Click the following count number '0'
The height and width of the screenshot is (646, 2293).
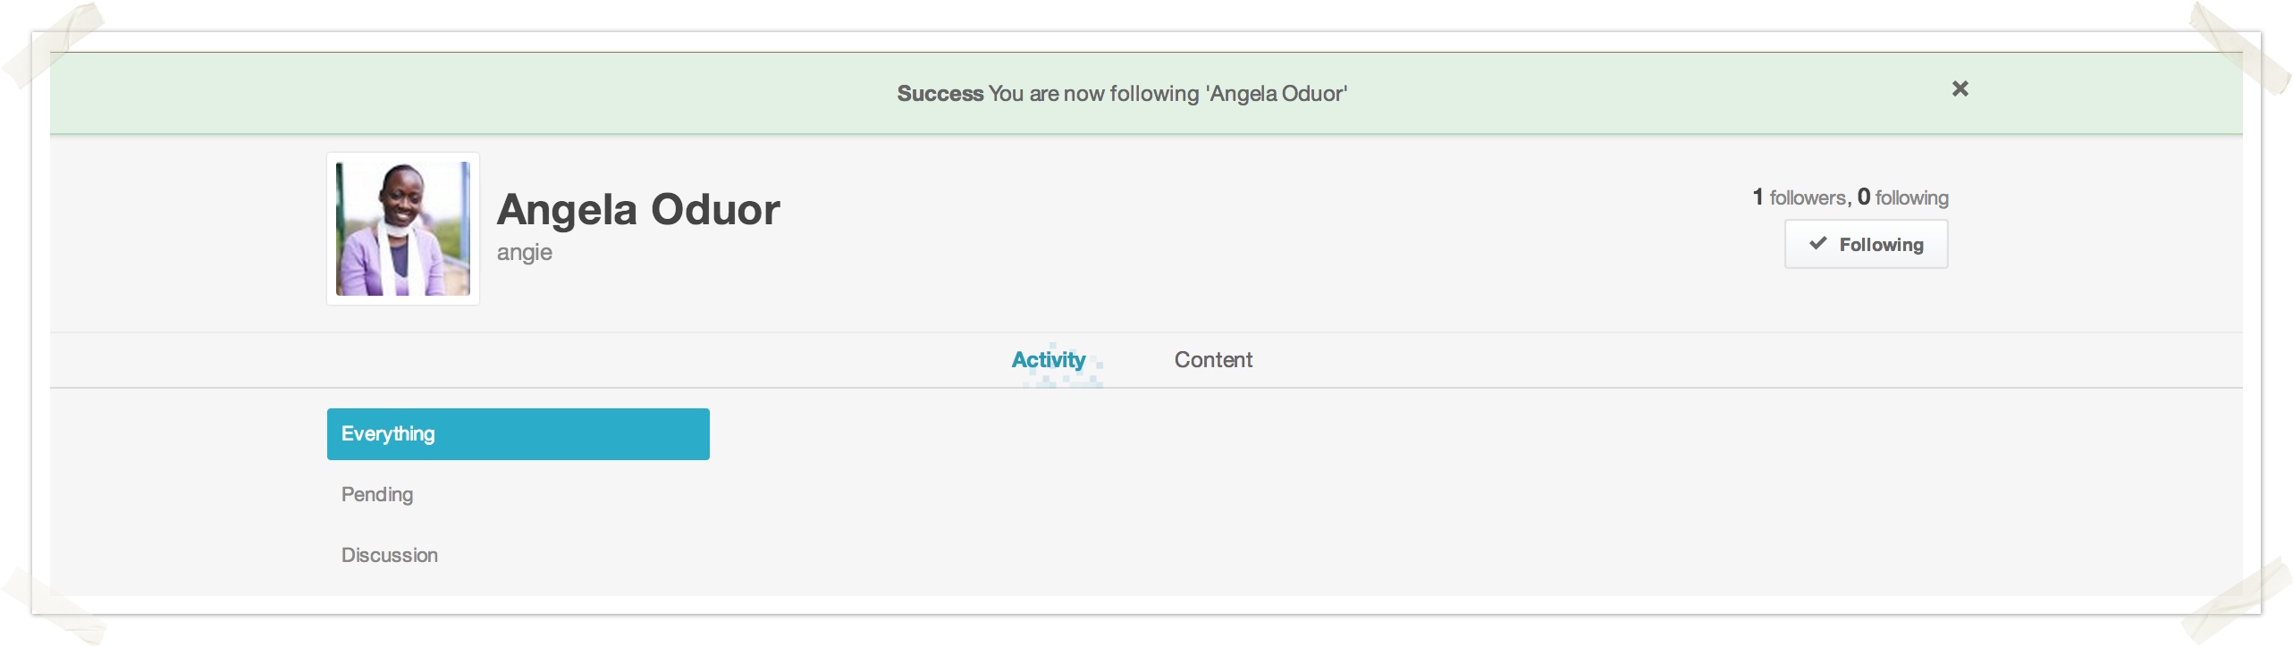(x=1863, y=197)
